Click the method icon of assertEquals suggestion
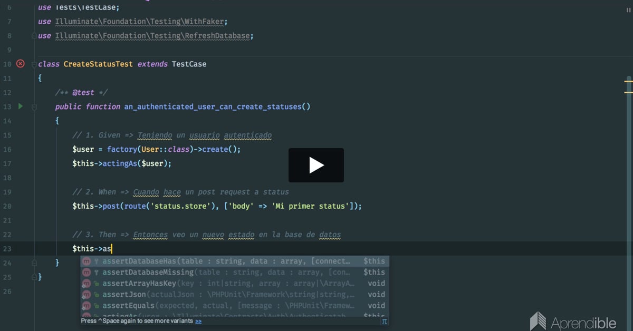The height and width of the screenshot is (331, 633). (87, 306)
